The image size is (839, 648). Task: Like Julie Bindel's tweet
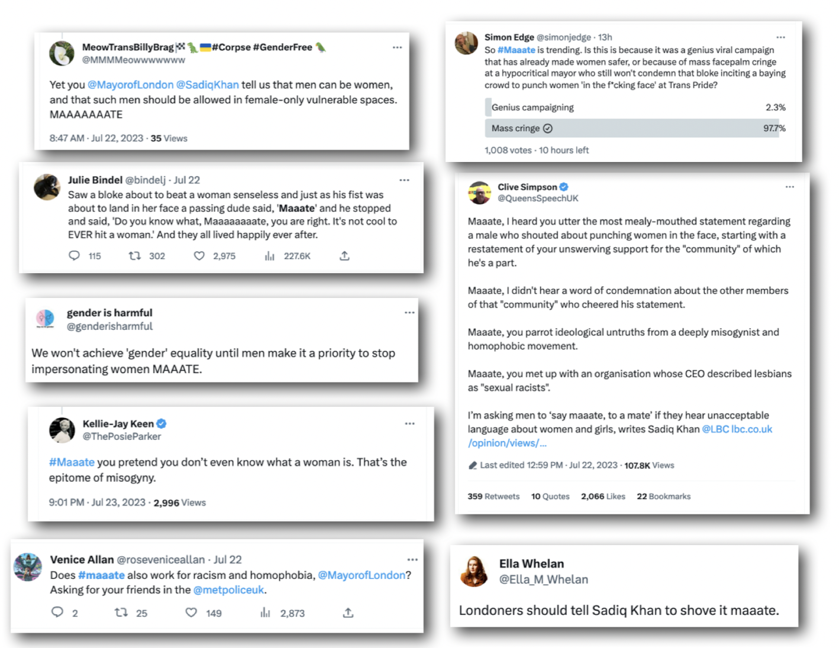click(199, 255)
